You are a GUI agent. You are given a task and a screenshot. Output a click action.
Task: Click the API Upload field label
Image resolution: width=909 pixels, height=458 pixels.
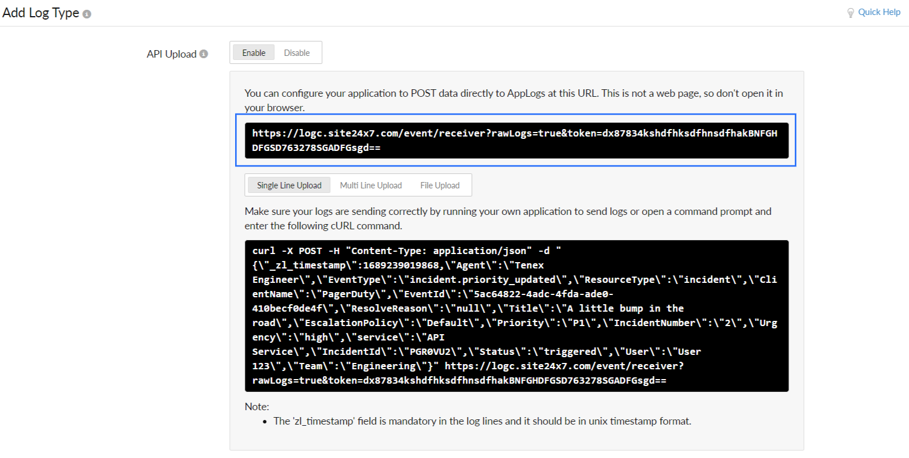click(x=171, y=54)
